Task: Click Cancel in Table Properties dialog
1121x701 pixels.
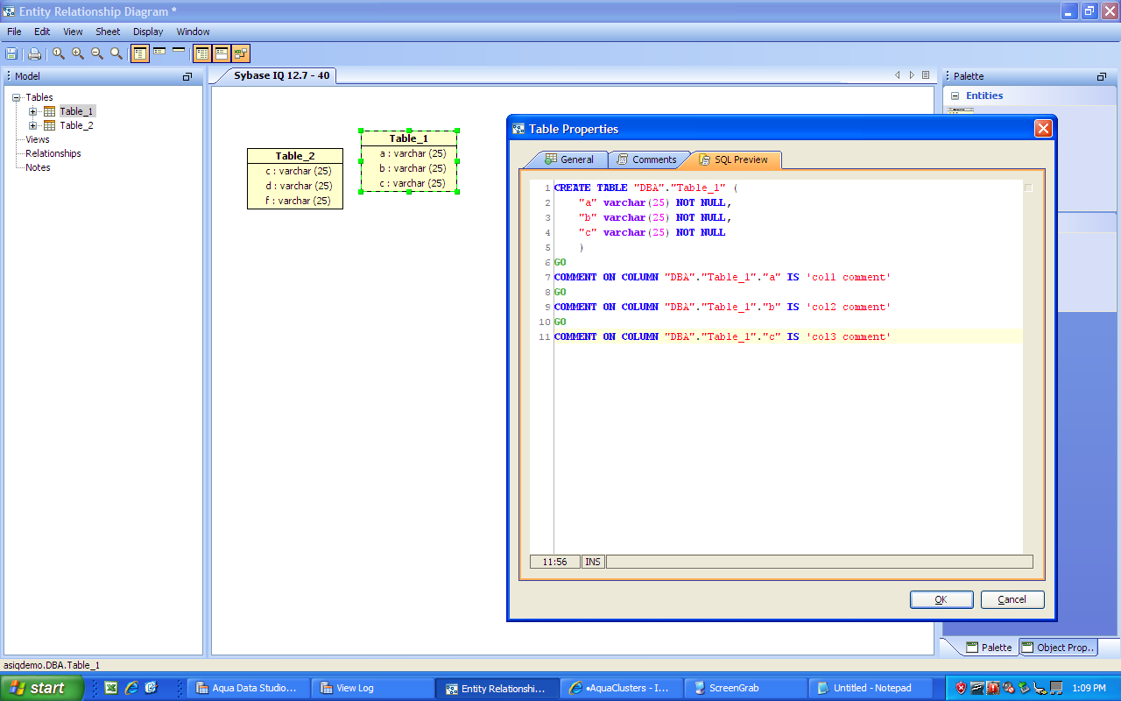Action: (1012, 599)
